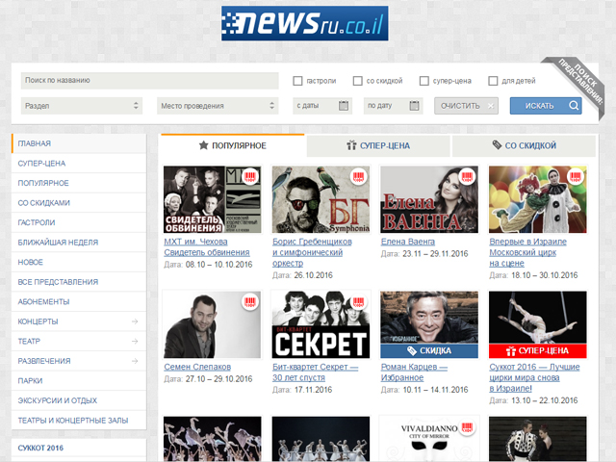Open Новое in sidebar menu
The image size is (616, 462).
[x=79, y=262]
